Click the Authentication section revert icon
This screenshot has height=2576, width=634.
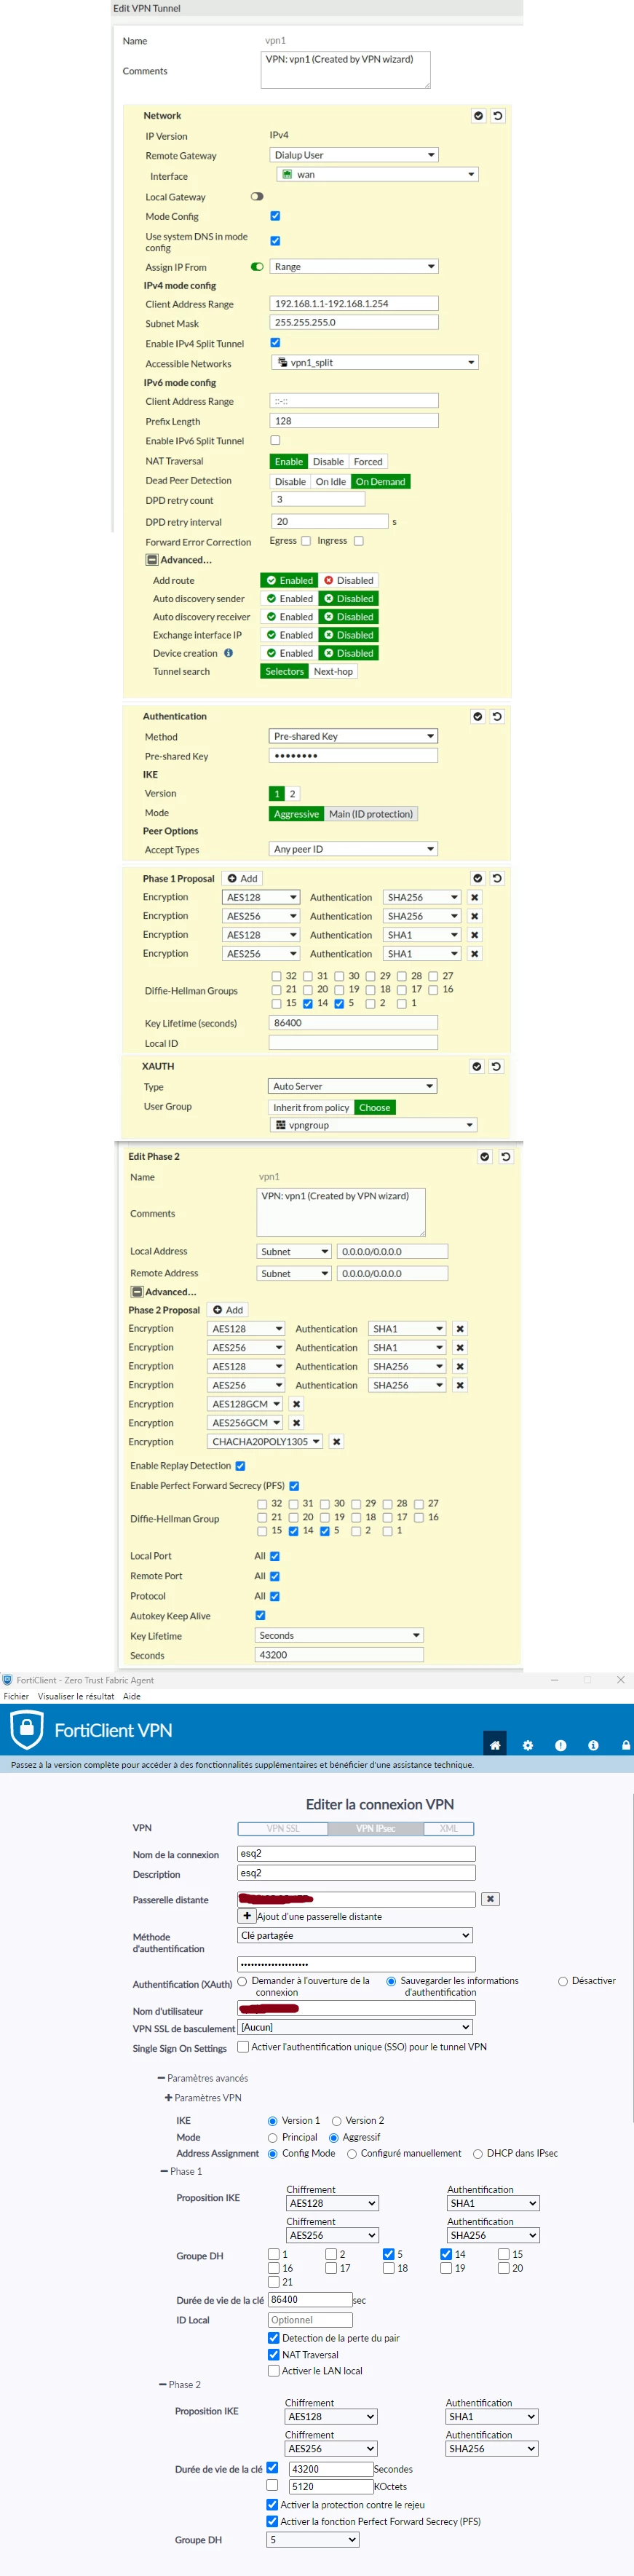(497, 717)
